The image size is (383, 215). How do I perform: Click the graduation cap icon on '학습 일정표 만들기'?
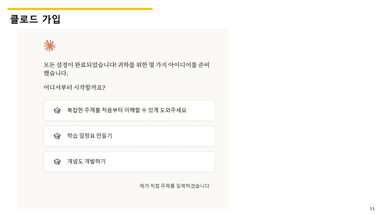[57, 136]
